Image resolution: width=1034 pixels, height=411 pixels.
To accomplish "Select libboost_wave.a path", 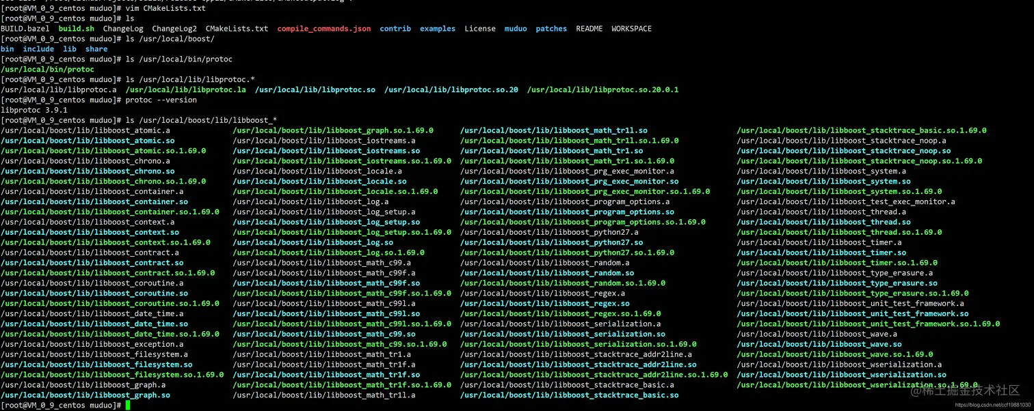I will [817, 335].
